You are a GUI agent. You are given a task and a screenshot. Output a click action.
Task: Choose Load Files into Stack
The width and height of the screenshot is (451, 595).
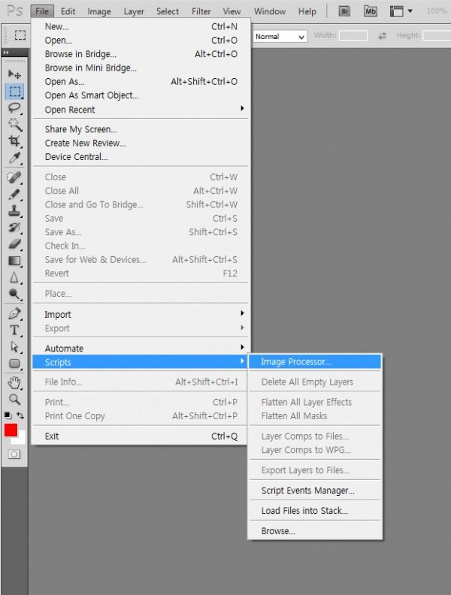(315, 510)
